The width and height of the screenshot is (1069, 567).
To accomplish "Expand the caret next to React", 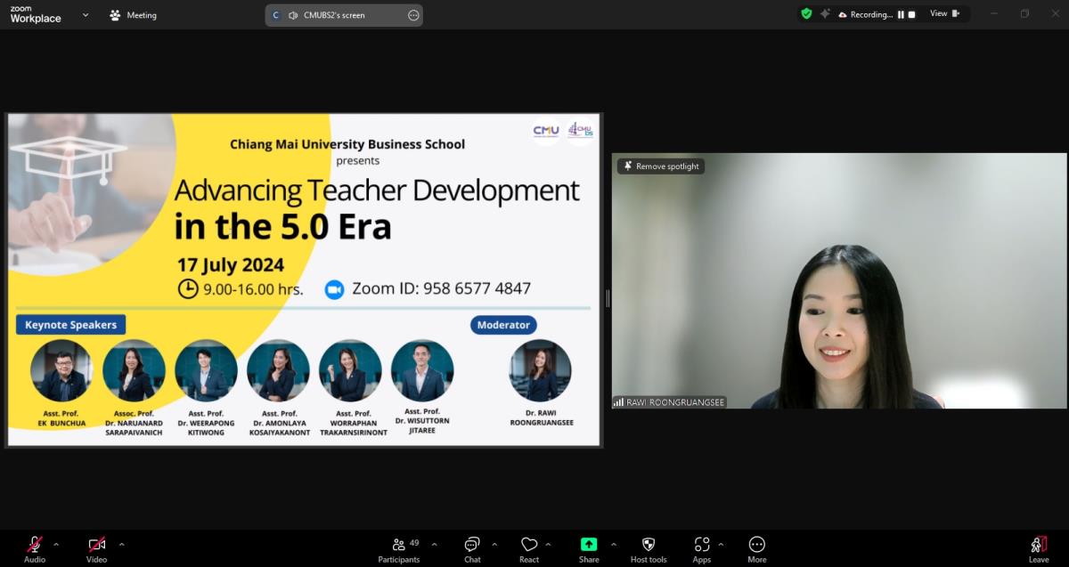I will 548,544.
